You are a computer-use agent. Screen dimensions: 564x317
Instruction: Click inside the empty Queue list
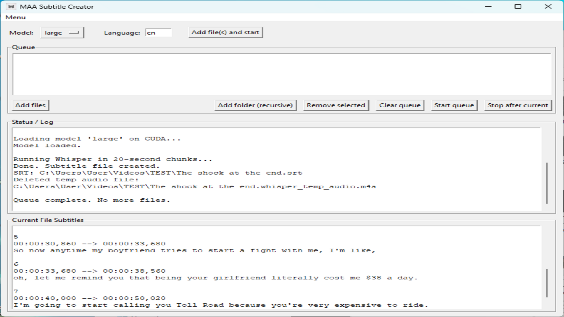pyautogui.click(x=282, y=73)
